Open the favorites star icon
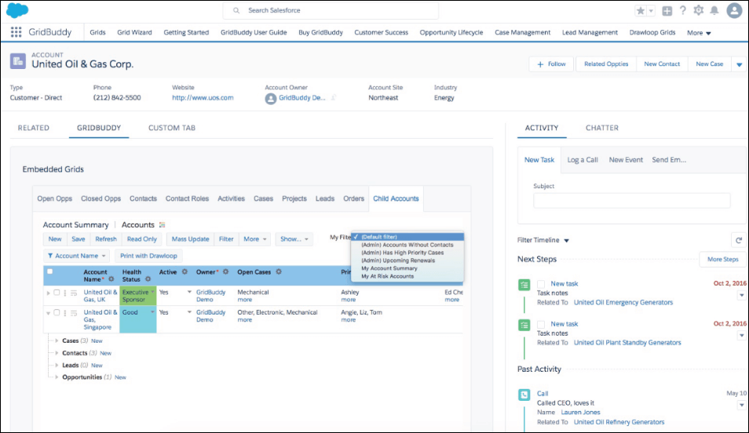Viewport: 749px width, 433px height. coord(641,10)
